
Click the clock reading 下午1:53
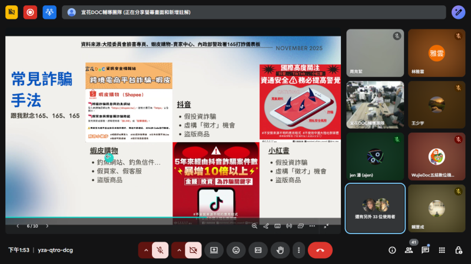pyautogui.click(x=19, y=250)
